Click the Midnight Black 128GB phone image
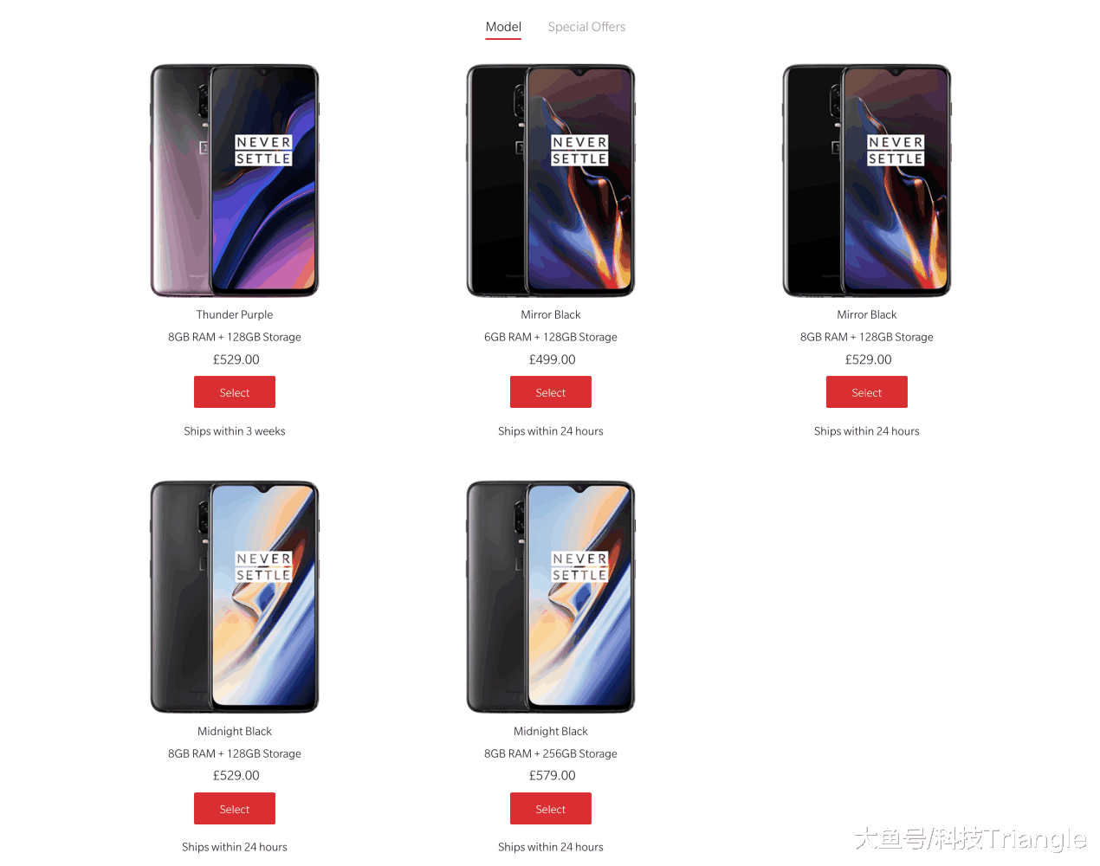This screenshot has height=866, width=1100. click(235, 597)
